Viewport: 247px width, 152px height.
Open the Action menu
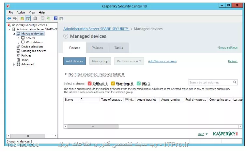21,13
